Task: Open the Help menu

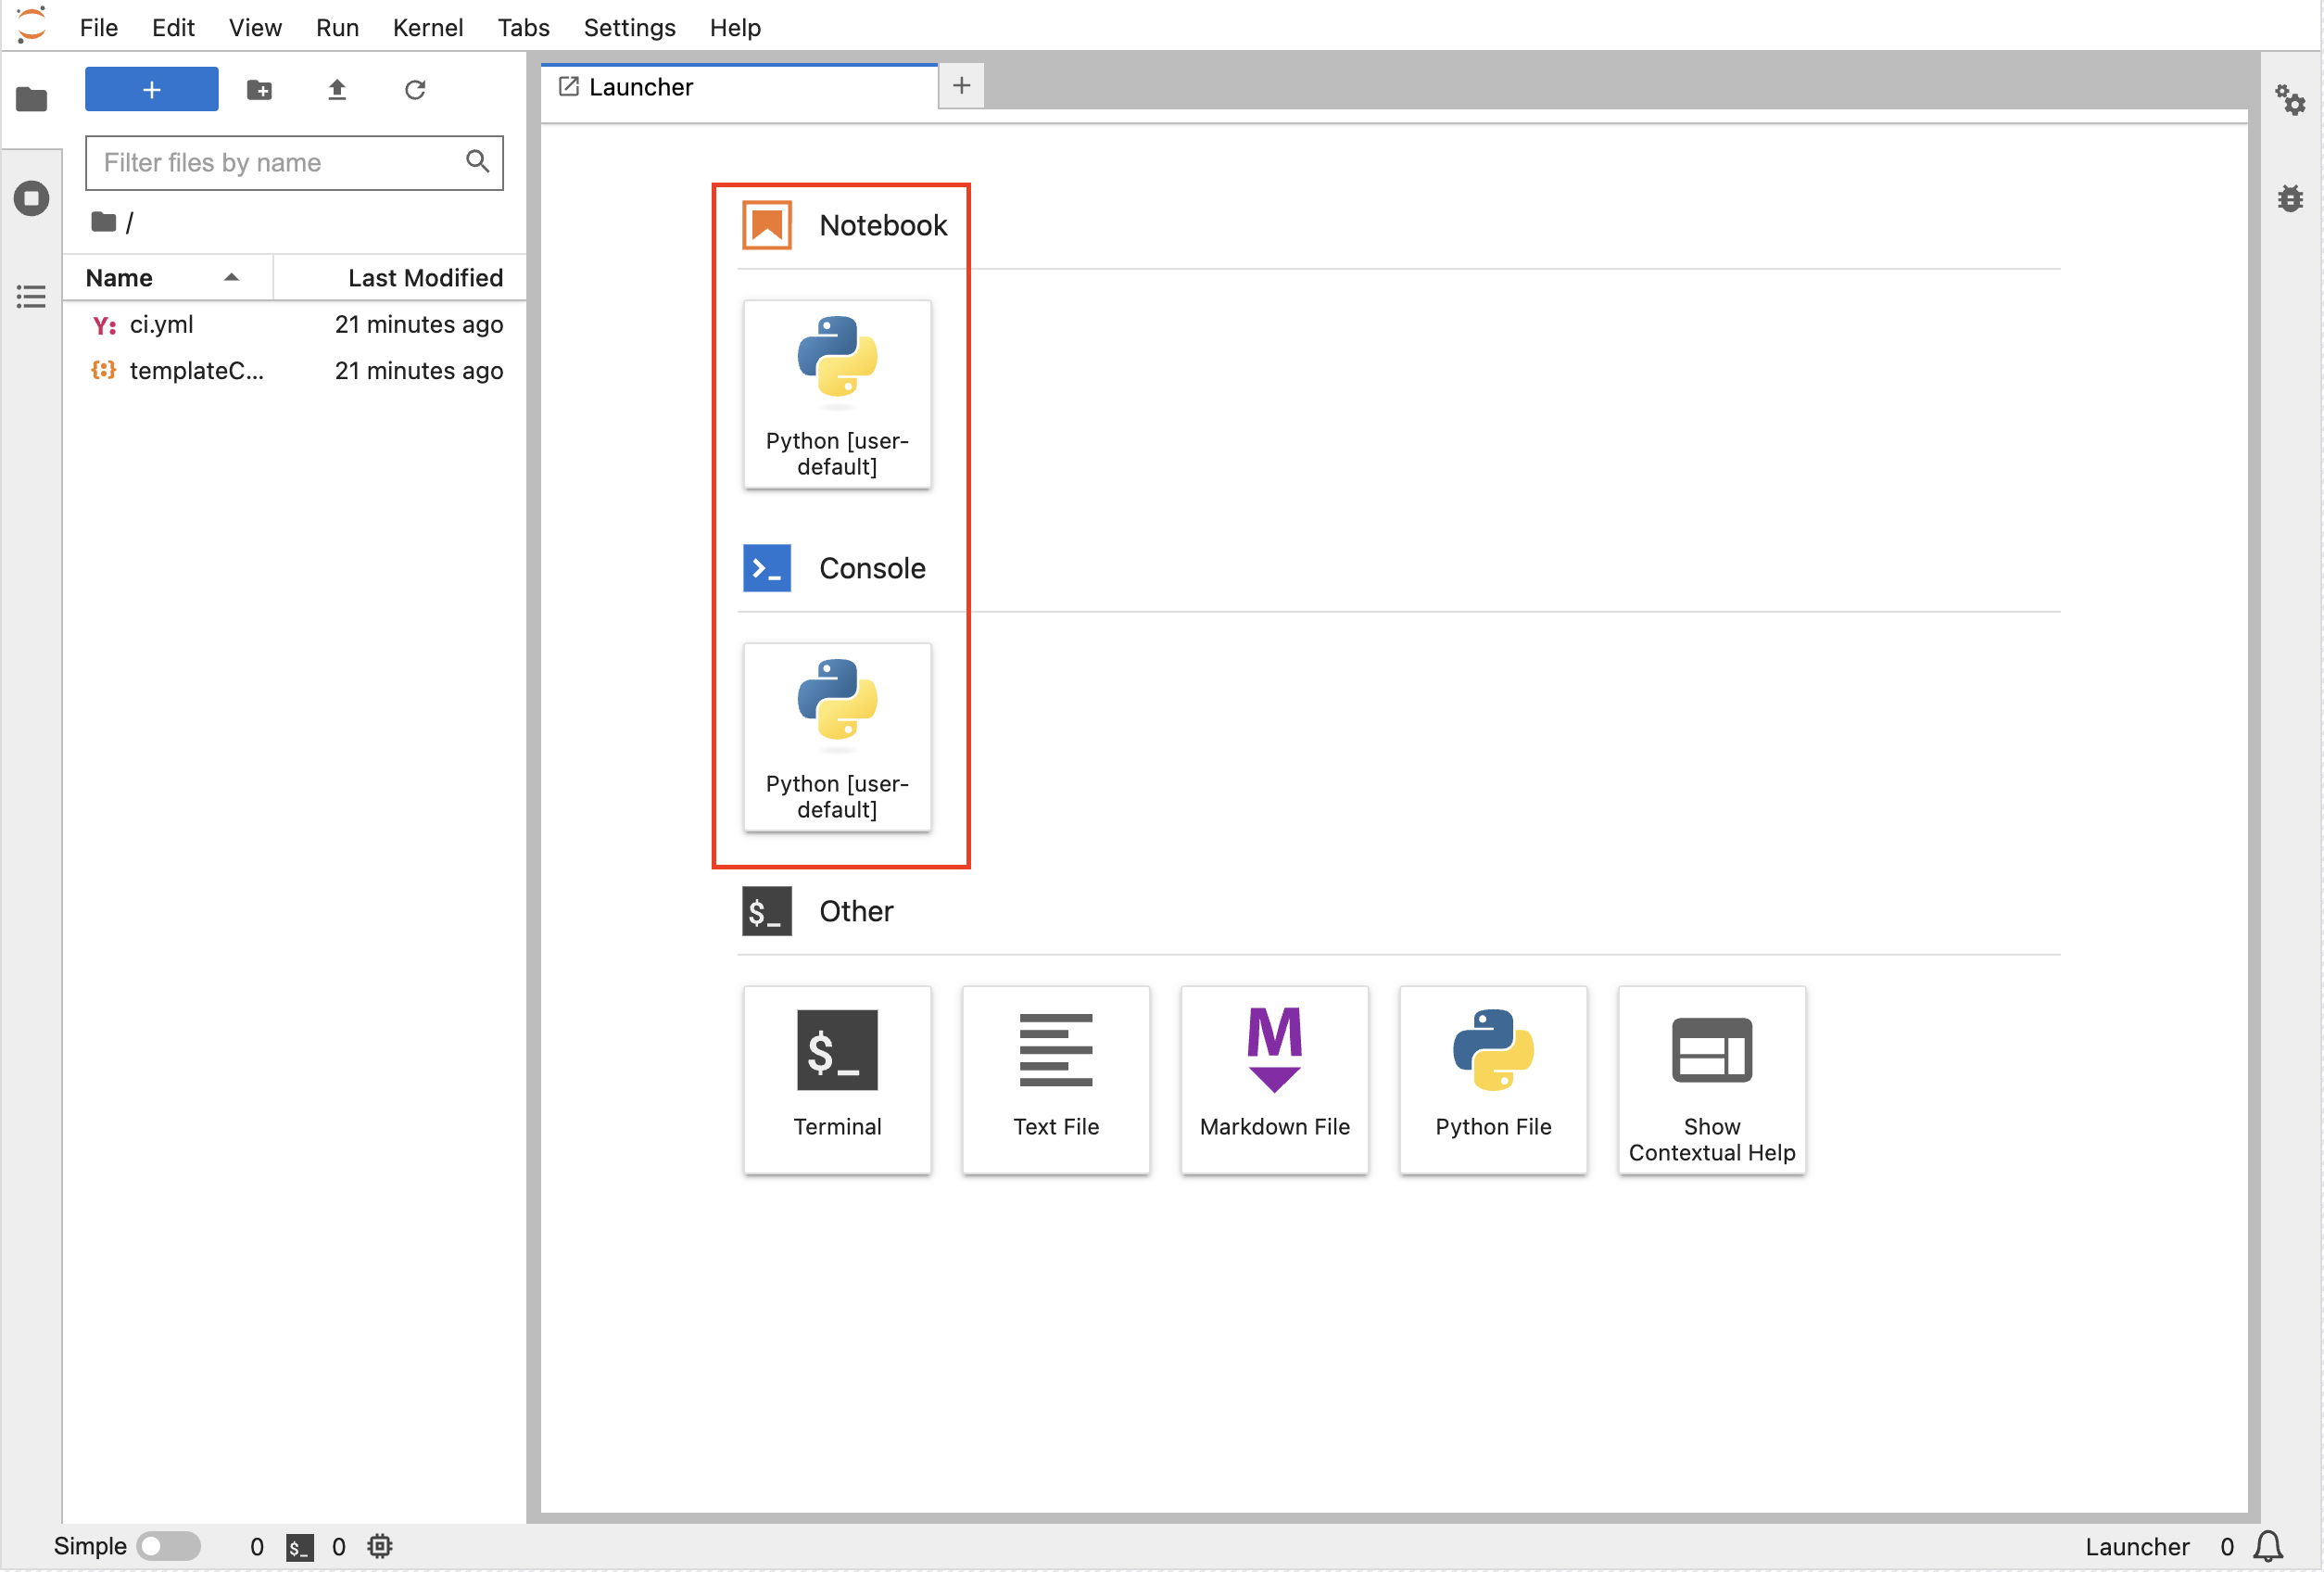Action: (735, 27)
